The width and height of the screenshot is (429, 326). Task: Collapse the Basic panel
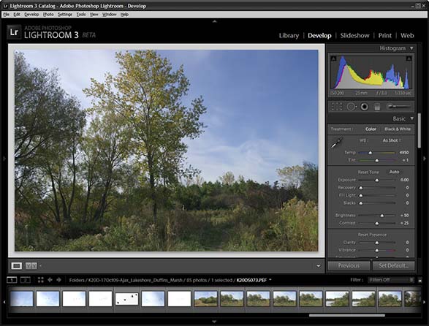point(411,118)
